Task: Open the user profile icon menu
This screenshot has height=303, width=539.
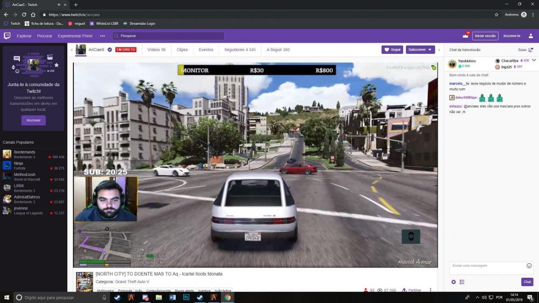Action: tap(530, 36)
